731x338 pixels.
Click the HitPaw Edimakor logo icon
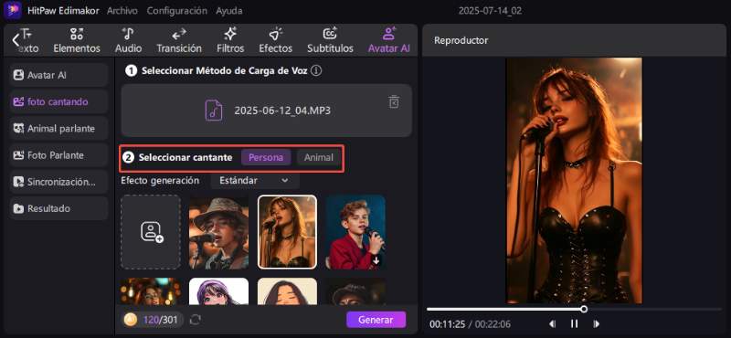(13, 10)
